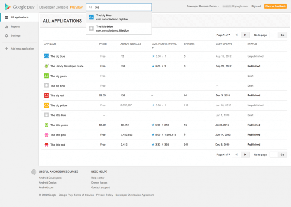The width and height of the screenshot is (291, 207).
Task: Click the Unpublished status of The big blue
Action: 255,56
